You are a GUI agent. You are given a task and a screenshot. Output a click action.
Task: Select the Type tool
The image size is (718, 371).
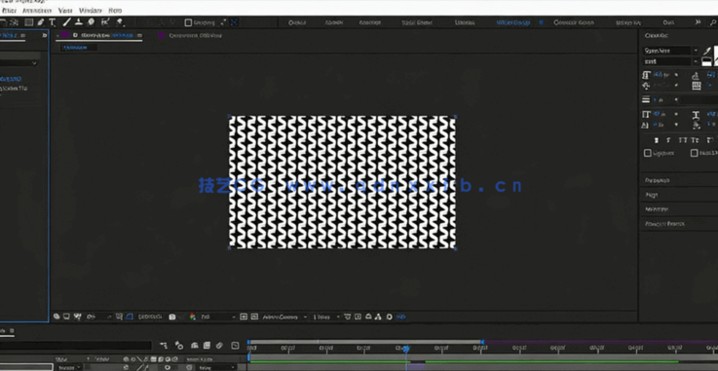(53, 22)
